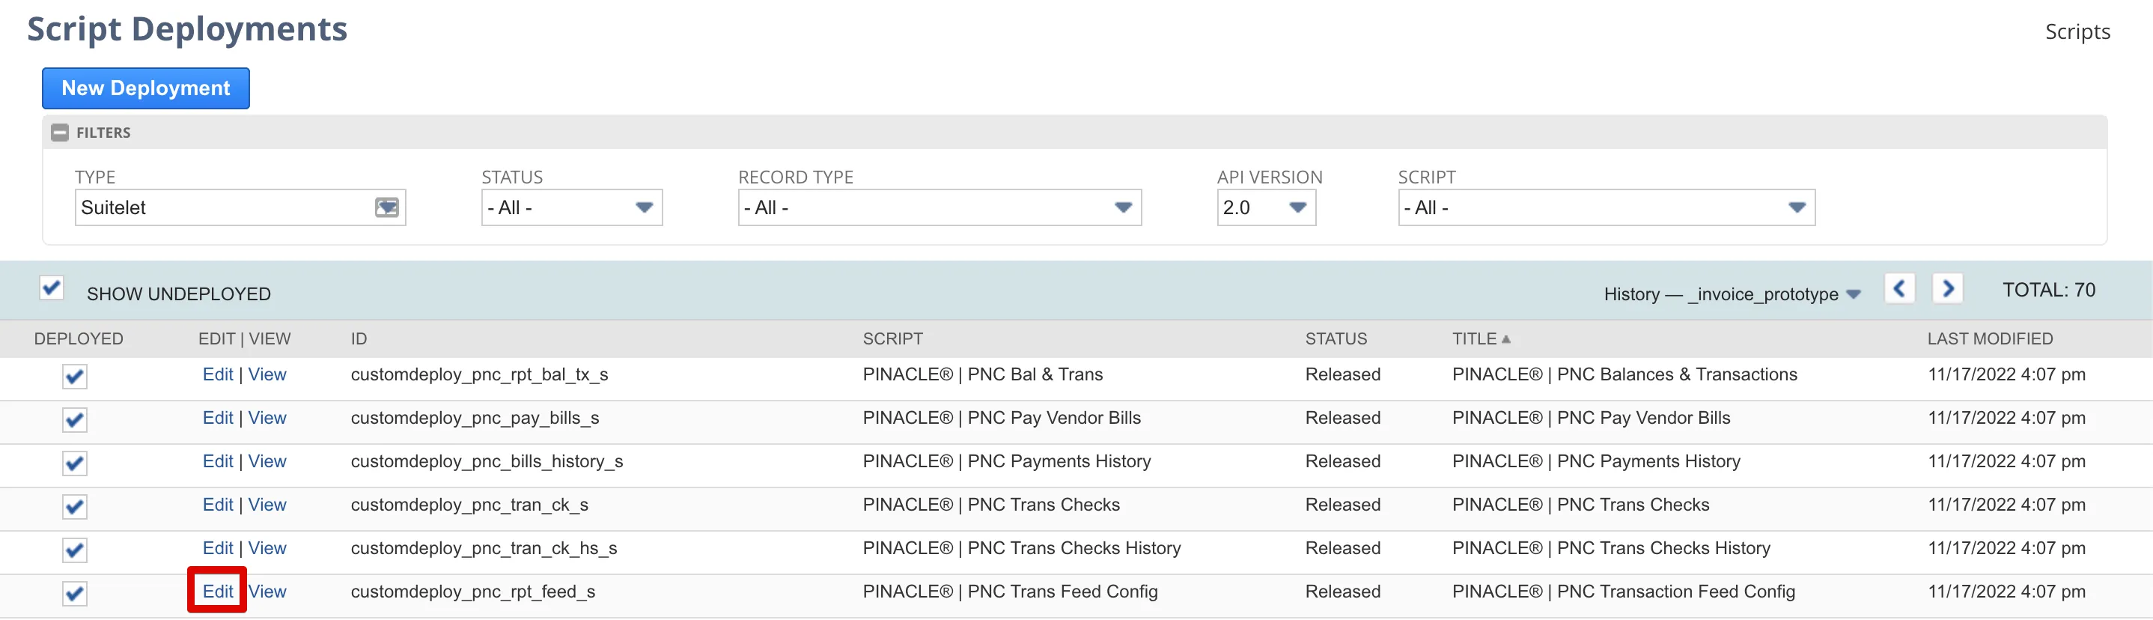Uncheck deployed box for customdeploy_pnc_bills_history_s
The image size is (2153, 620).
tap(74, 463)
